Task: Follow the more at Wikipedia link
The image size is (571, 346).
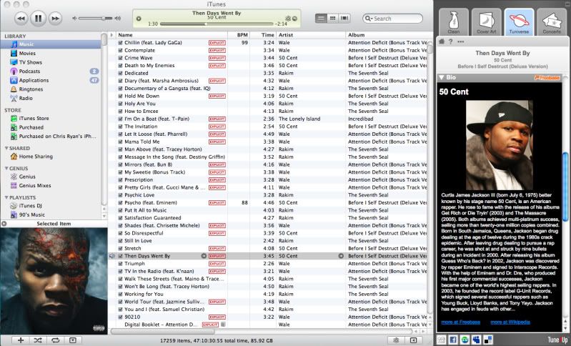Action: pos(510,322)
